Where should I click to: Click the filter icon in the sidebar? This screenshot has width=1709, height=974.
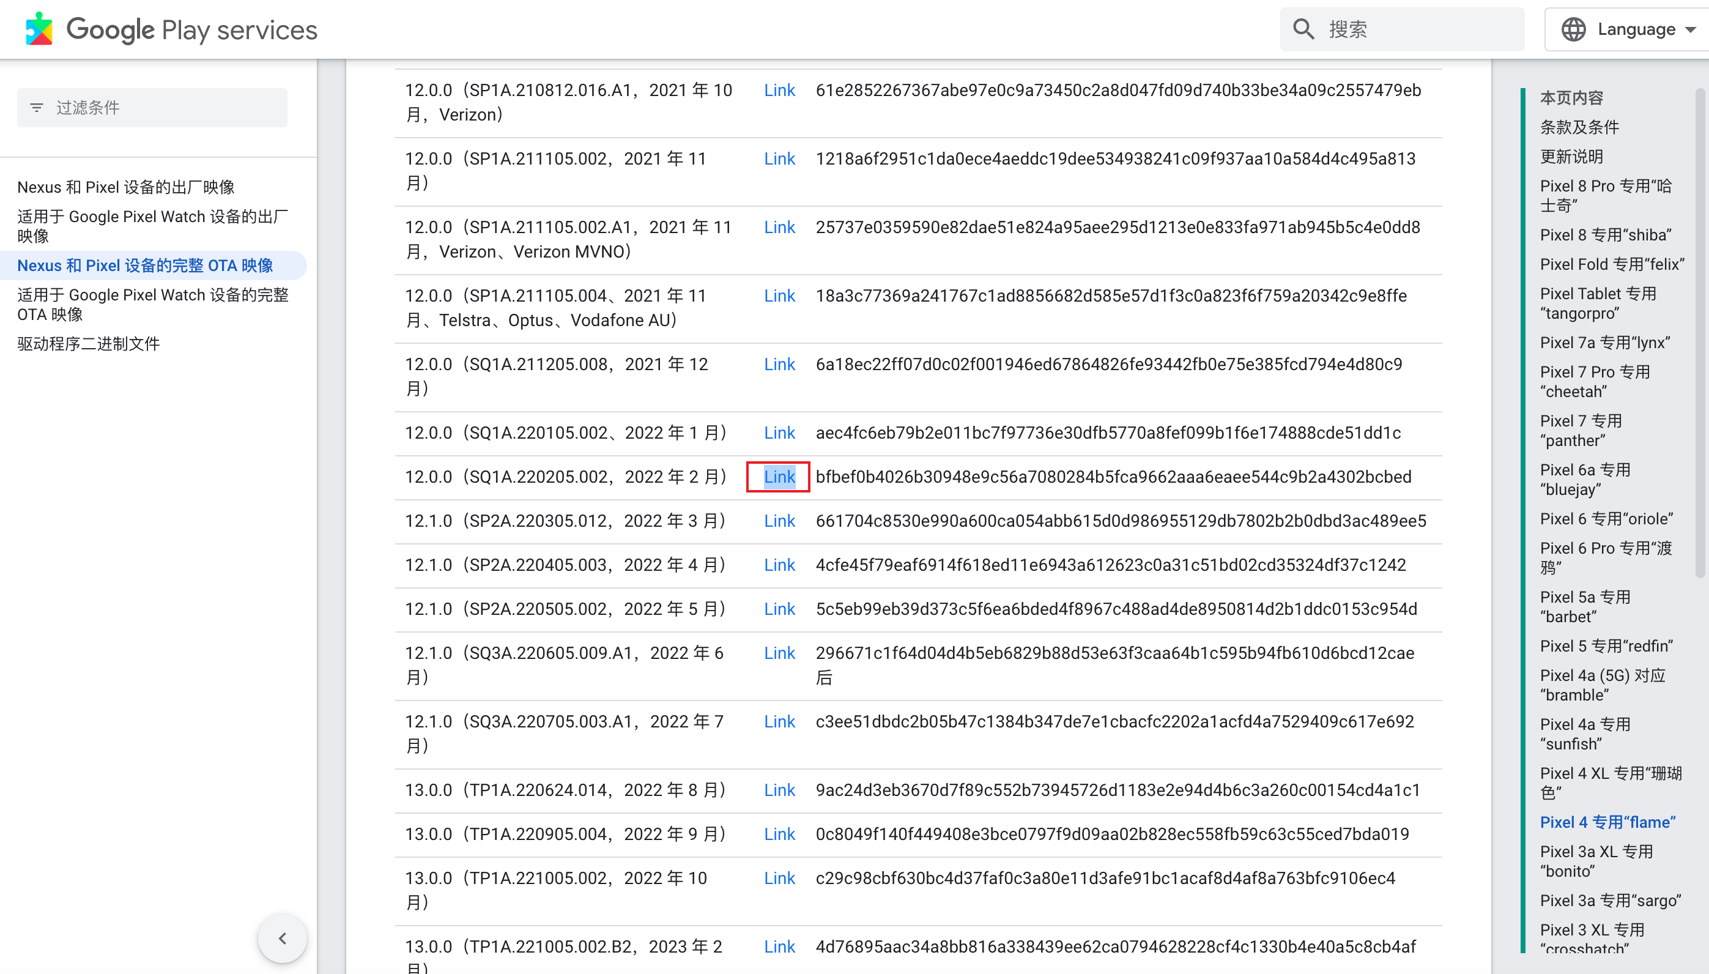coord(37,108)
